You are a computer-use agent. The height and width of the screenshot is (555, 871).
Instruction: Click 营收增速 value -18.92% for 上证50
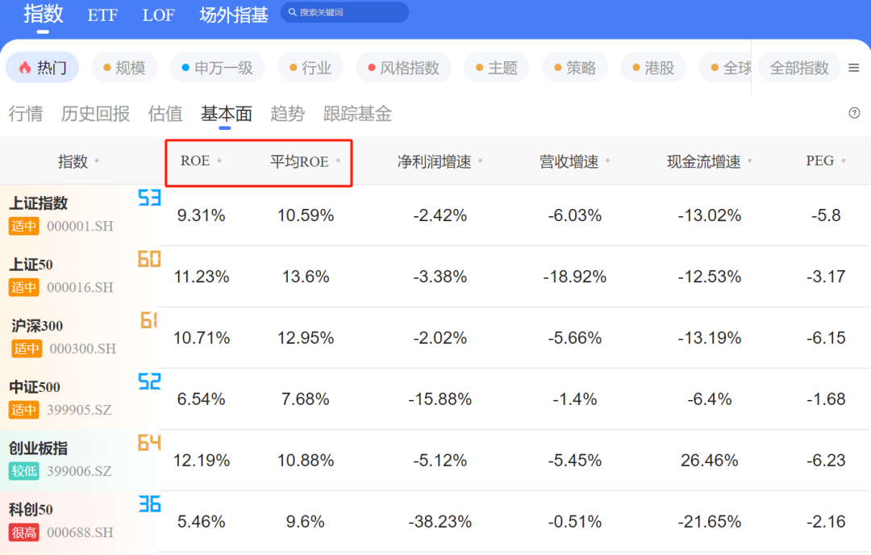(x=574, y=277)
